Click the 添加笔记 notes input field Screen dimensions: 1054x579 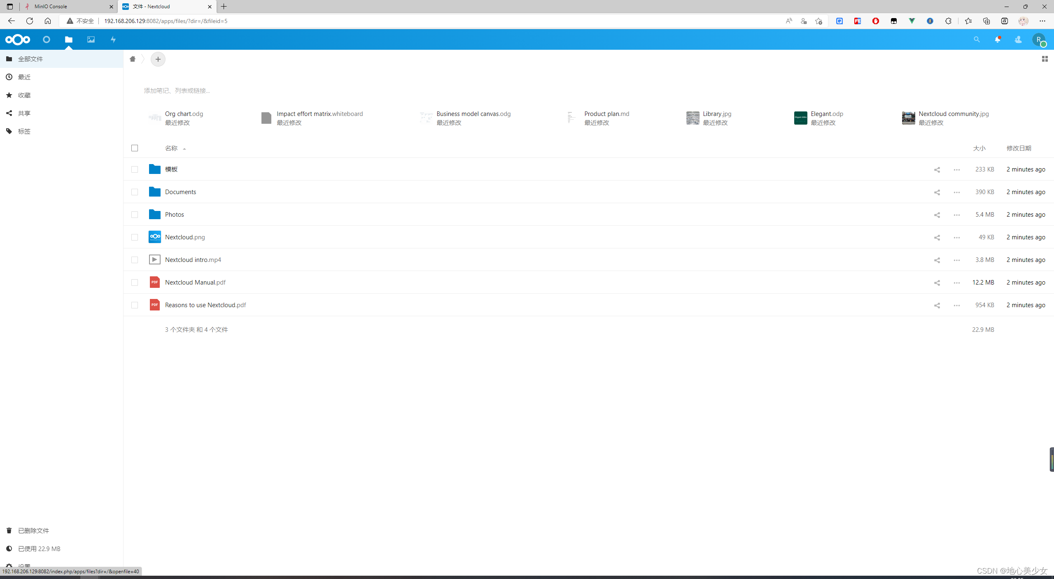pos(177,90)
